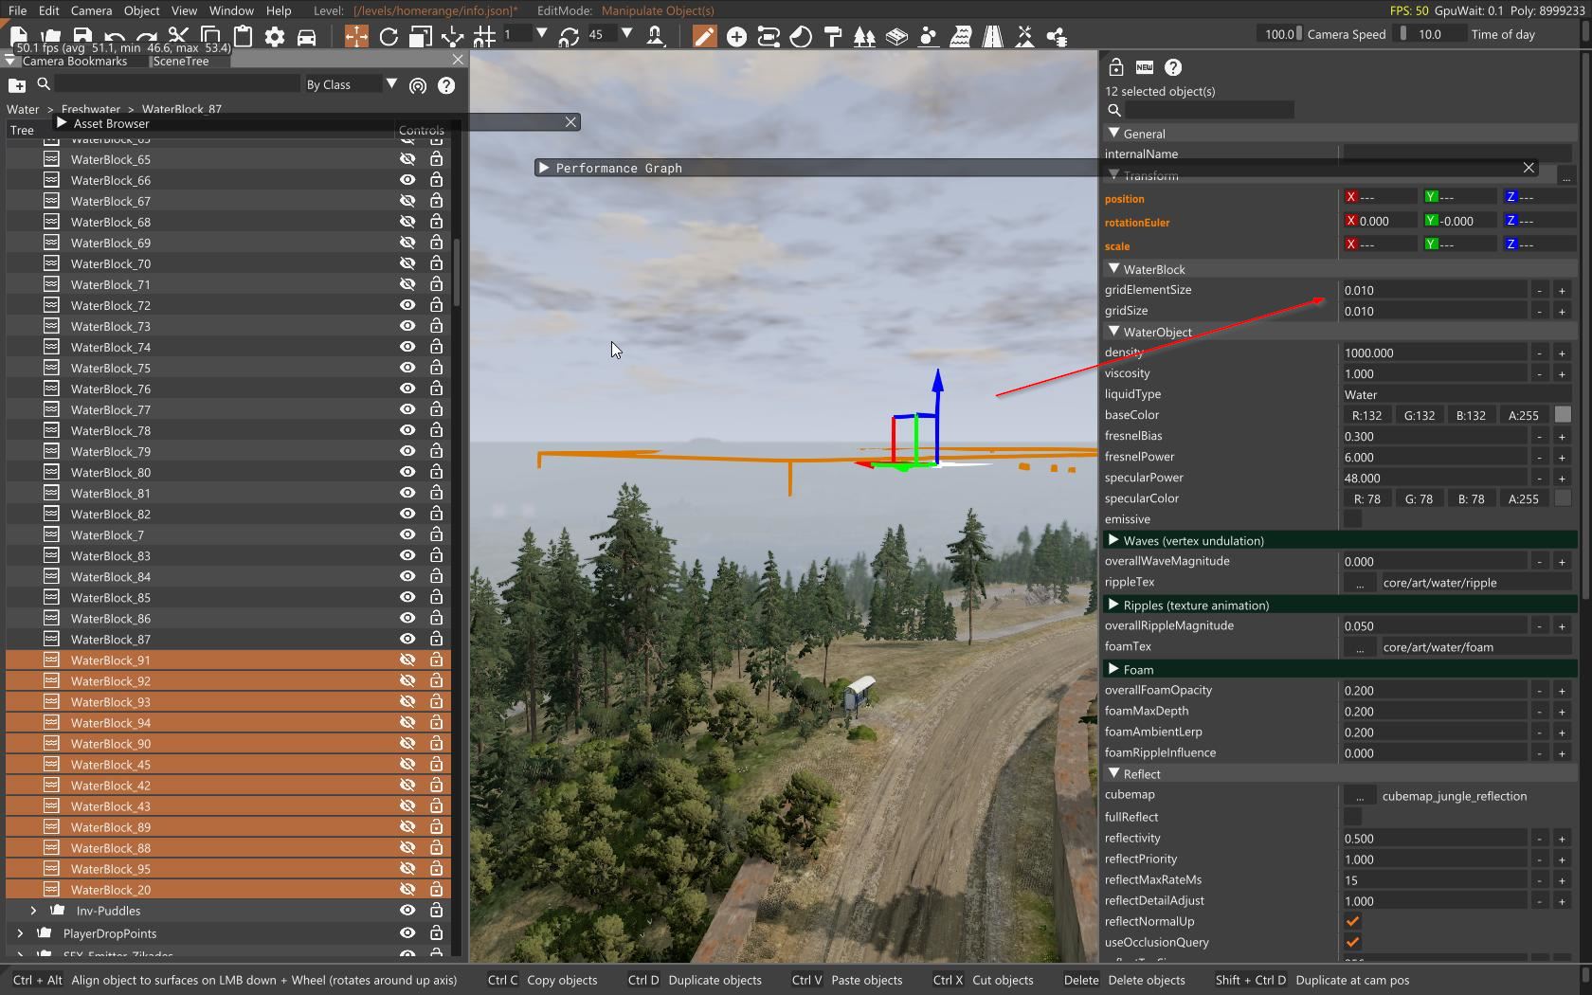The height and width of the screenshot is (995, 1592).
Task: Toggle visibility of WaterBlock_80
Action: [407, 472]
